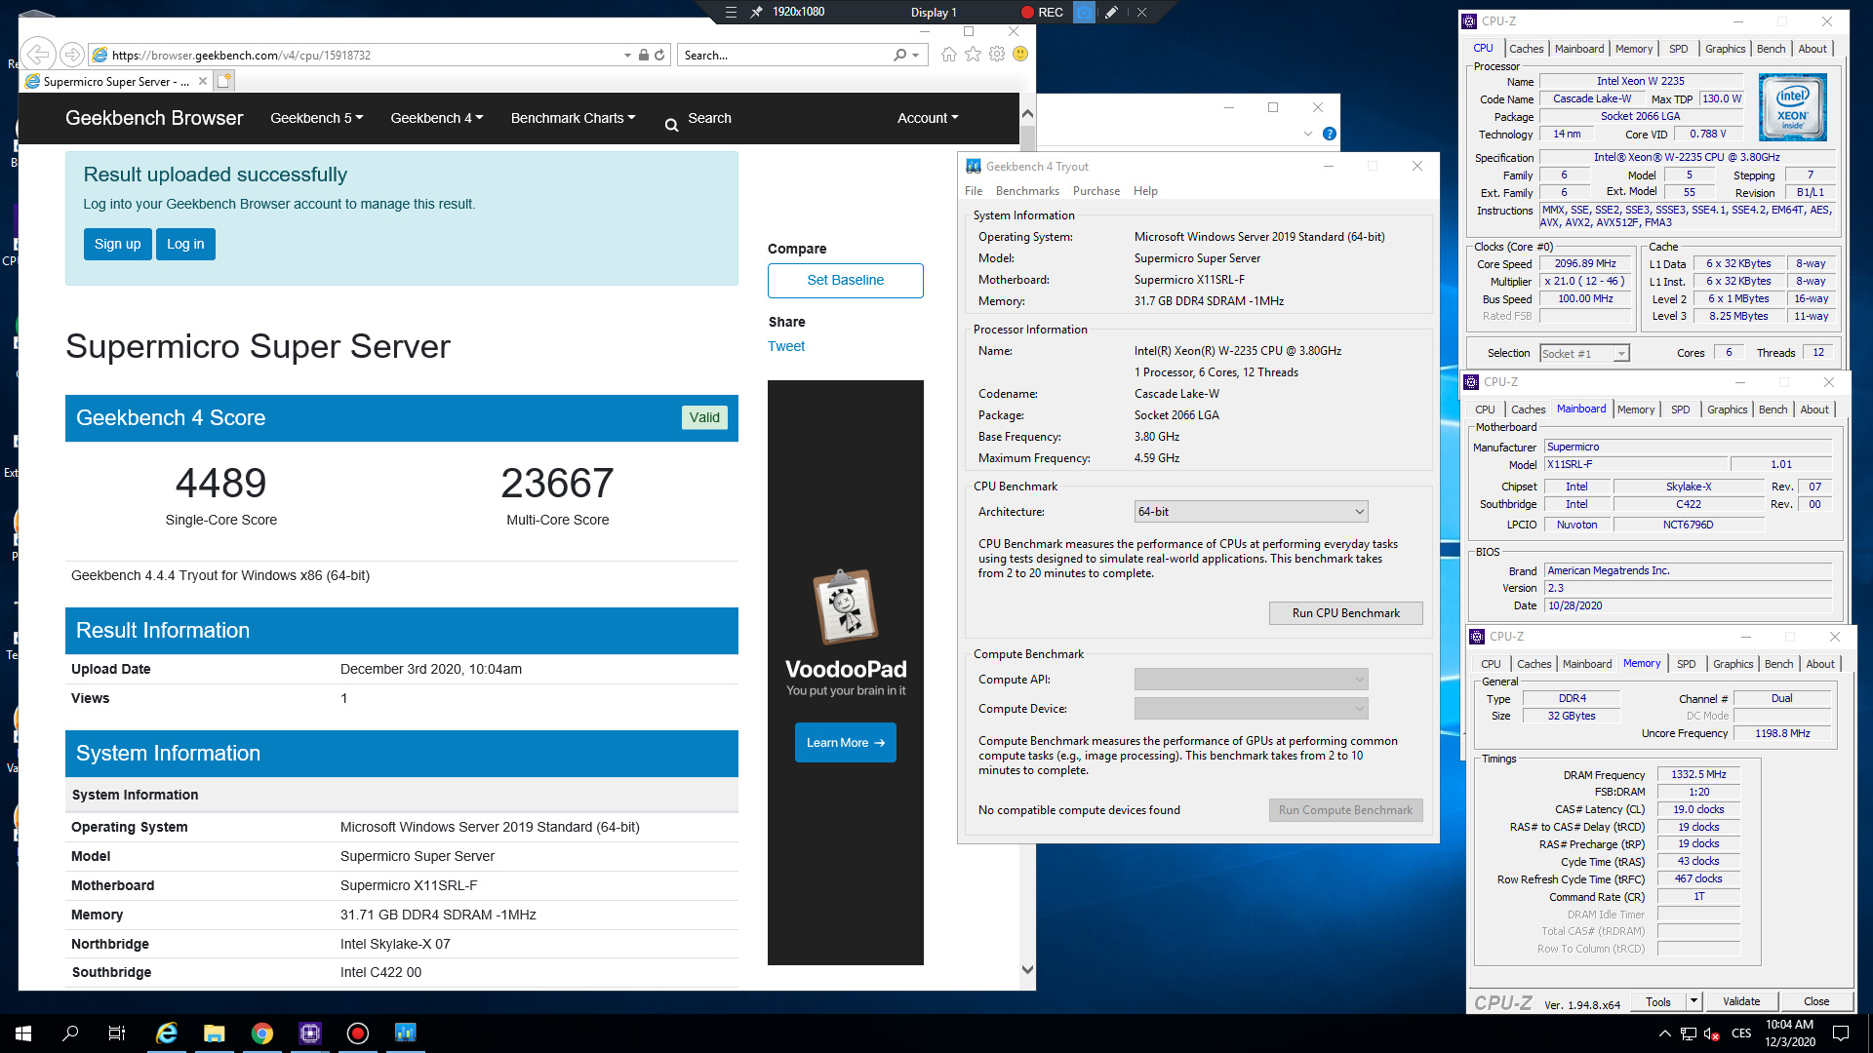Run CPU Benchmark in Geekbench 4
Screen dimensions: 1873x1053
coord(1345,613)
